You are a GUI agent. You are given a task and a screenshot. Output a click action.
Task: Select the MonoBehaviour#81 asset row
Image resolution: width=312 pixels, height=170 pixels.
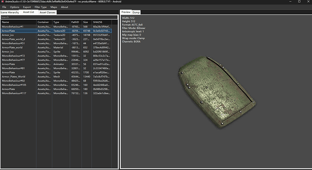click(57, 68)
